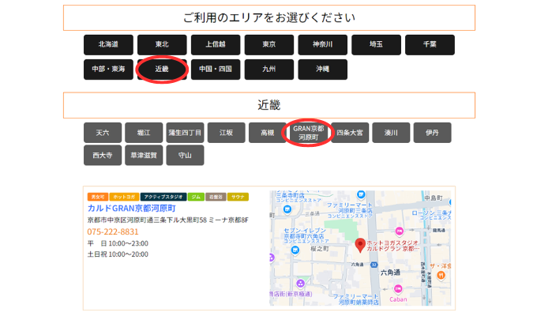Select the 千葉 area button

click(430, 44)
